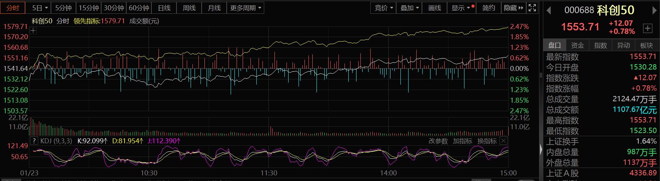Go to next stock with right arrow
Screen dimensions: 660x181
654,11
